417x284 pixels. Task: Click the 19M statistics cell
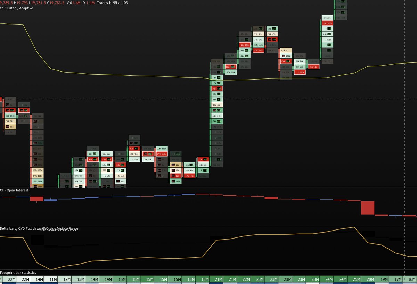pyautogui.click(x=382, y=279)
